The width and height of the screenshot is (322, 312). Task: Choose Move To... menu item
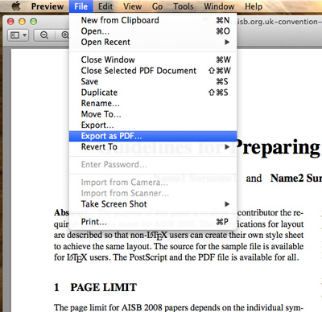pos(153,114)
